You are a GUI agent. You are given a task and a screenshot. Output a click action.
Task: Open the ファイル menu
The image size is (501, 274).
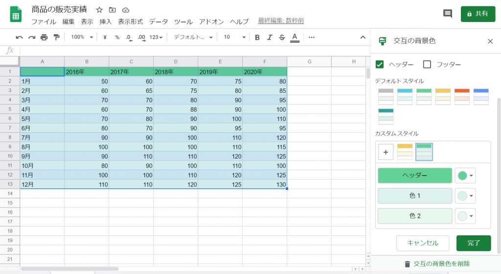click(44, 22)
